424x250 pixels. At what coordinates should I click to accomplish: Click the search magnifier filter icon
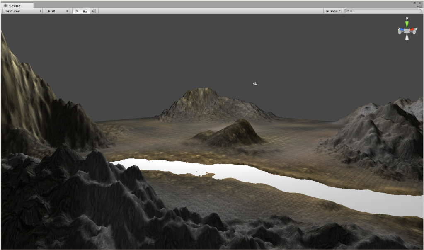coord(347,11)
